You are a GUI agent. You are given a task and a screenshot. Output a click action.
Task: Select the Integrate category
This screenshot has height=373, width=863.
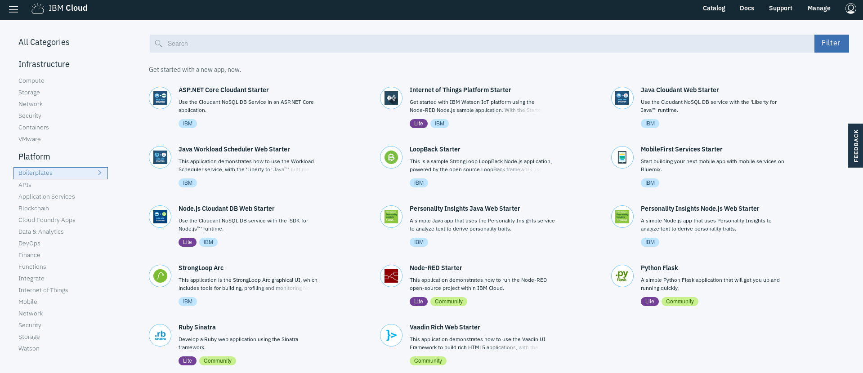pyautogui.click(x=31, y=279)
